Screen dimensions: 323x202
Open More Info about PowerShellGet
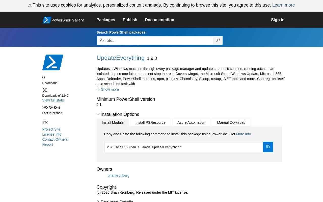pos(244,134)
